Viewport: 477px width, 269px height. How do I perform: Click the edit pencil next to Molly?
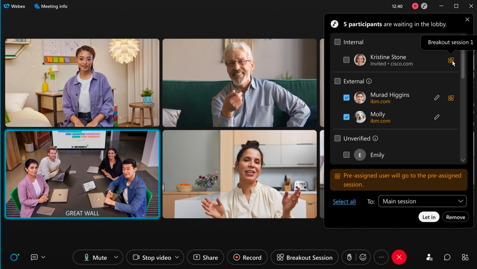click(437, 117)
